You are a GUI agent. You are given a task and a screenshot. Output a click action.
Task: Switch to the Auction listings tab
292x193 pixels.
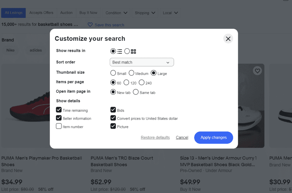click(x=66, y=13)
